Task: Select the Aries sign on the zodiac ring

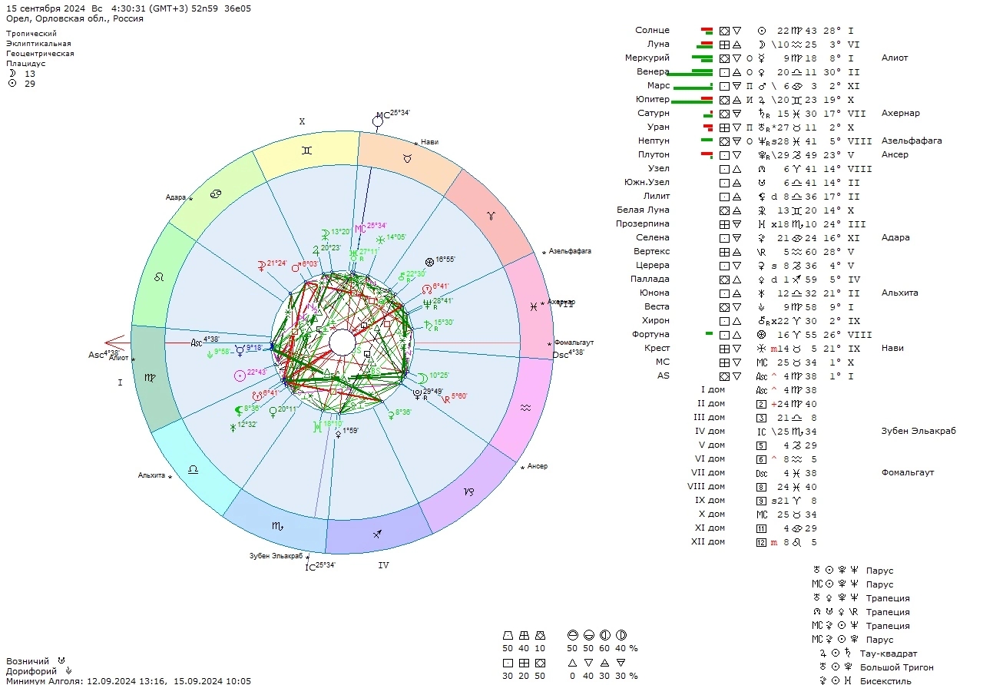Action: point(491,217)
